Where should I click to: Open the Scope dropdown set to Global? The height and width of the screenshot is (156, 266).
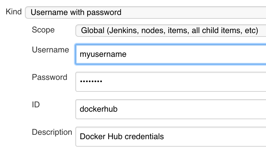click(x=171, y=31)
